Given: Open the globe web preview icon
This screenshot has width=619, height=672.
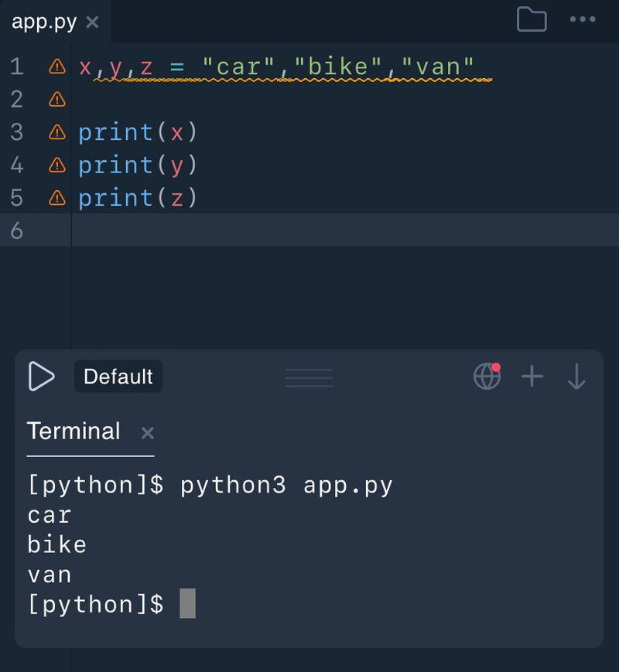Looking at the screenshot, I should click(487, 377).
